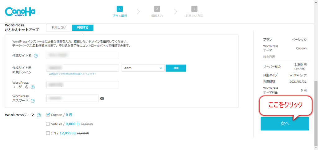Viewport: 318px width, 150px height.
Task: Focus the WordPress パスワード input field
Action: point(72,98)
